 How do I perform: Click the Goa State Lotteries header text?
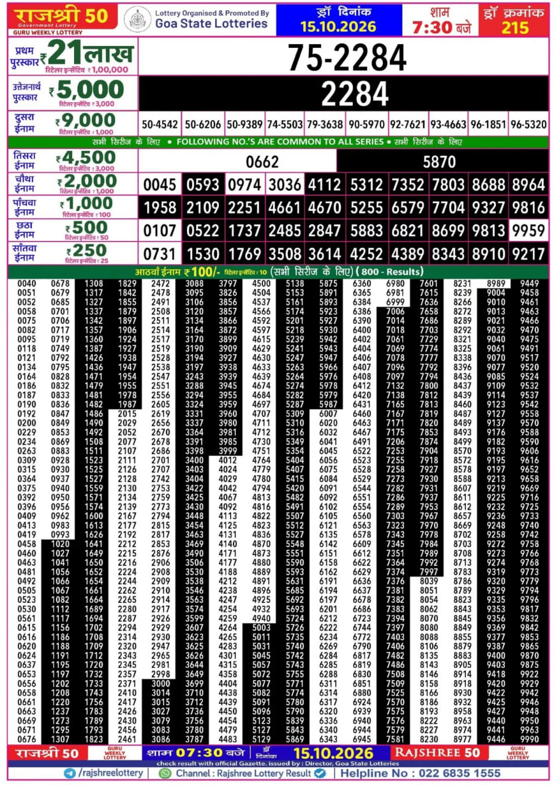pos(211,23)
